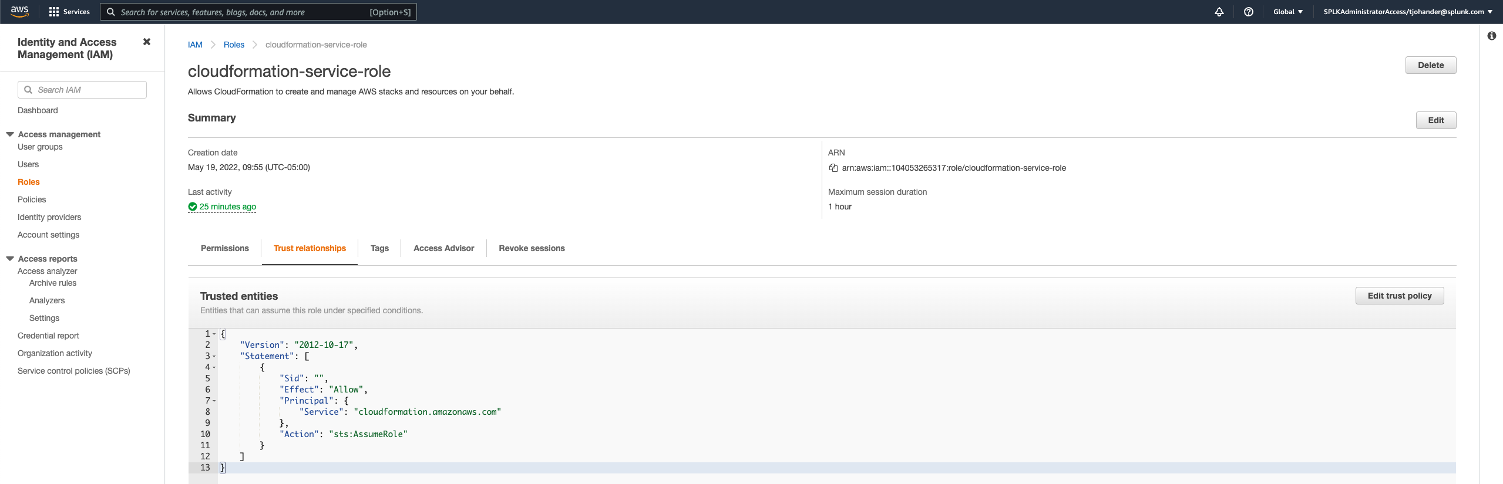The image size is (1503, 484).
Task: Open Access analyzer in the sidebar
Action: (x=48, y=271)
